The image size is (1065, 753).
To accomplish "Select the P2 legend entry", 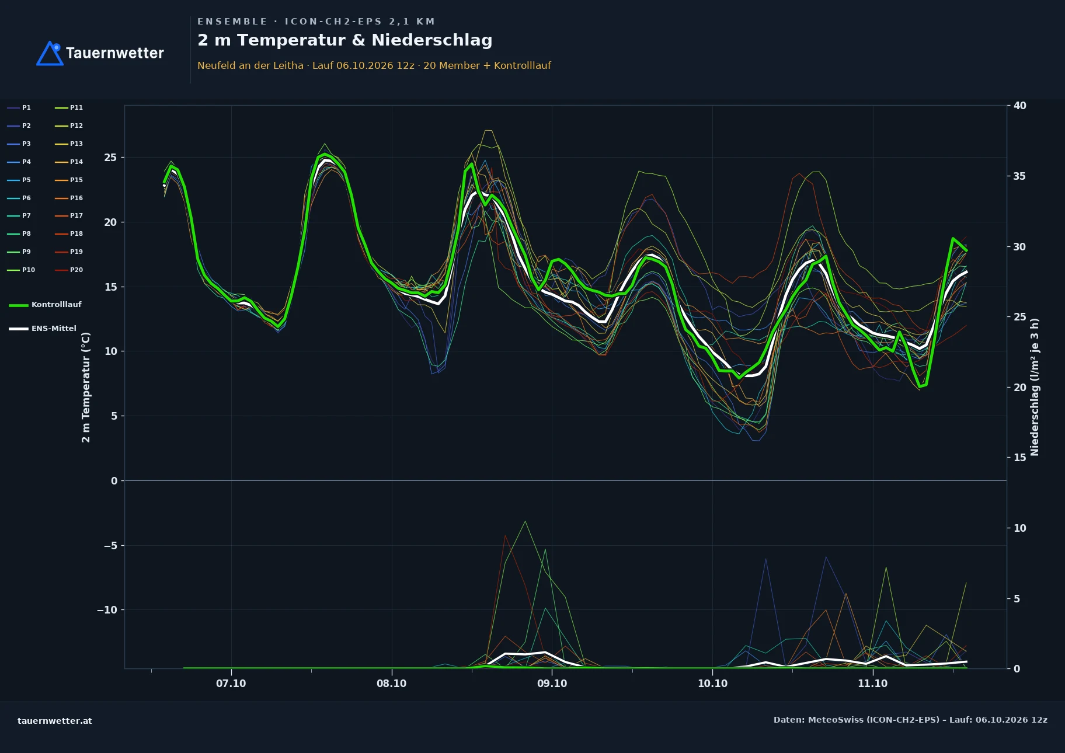I will (19, 125).
